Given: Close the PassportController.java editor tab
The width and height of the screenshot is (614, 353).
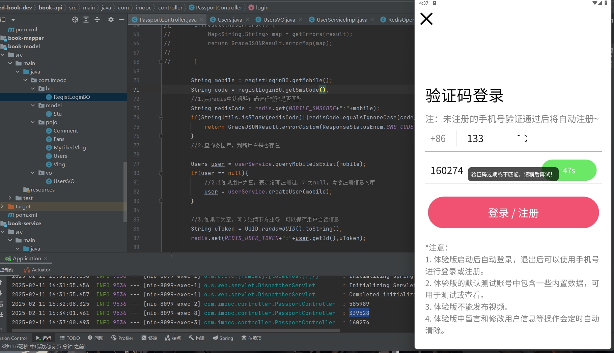Looking at the screenshot, I should click(202, 20).
